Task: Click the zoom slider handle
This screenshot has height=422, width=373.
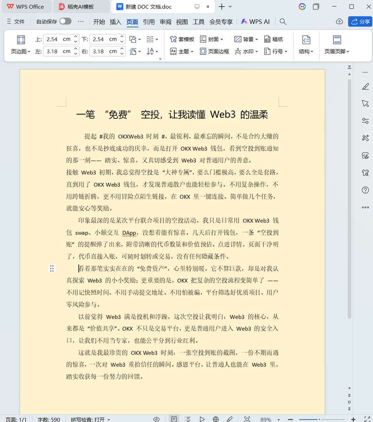Action: 319,419
